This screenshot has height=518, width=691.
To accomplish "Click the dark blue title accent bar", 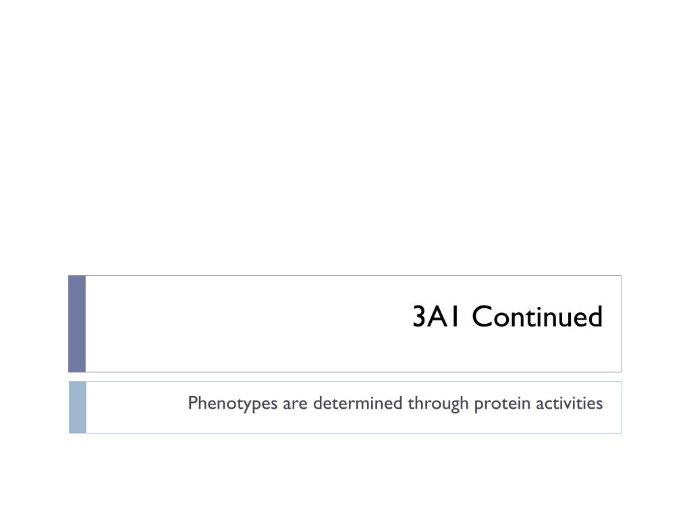I will [x=77, y=324].
